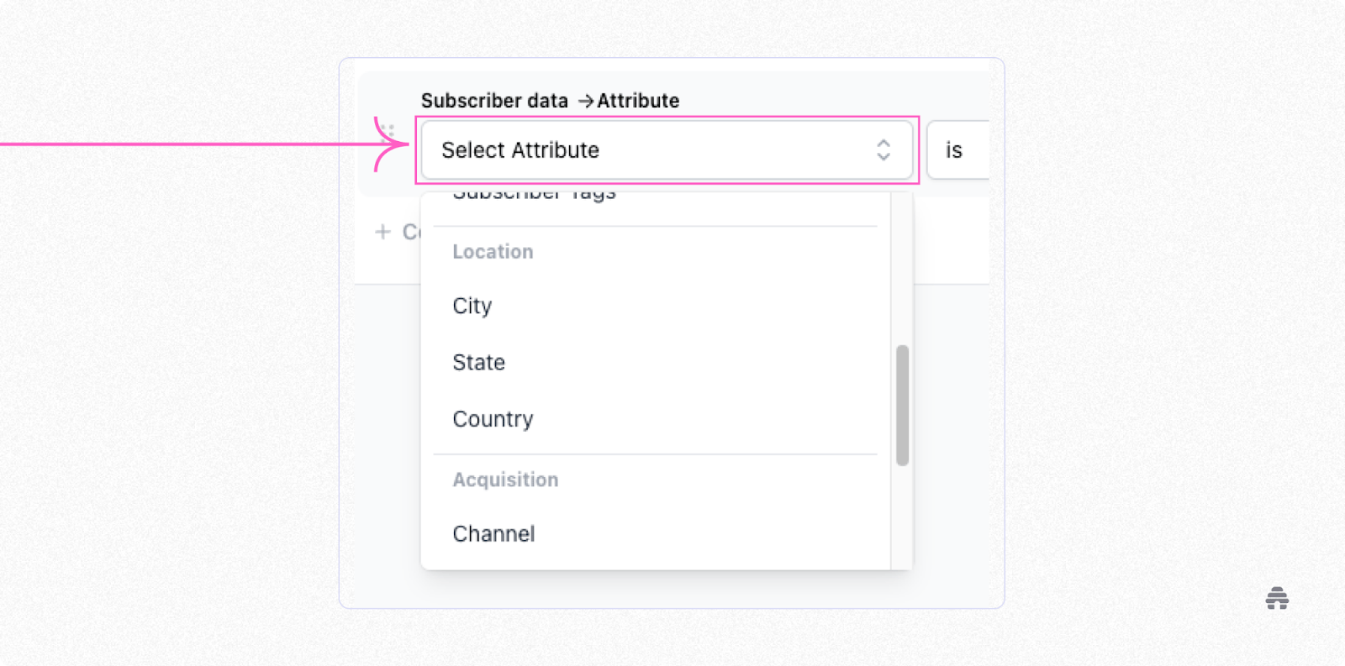Click the pink annotation arrowhead
This screenshot has width=1345, height=666.
tap(393, 144)
